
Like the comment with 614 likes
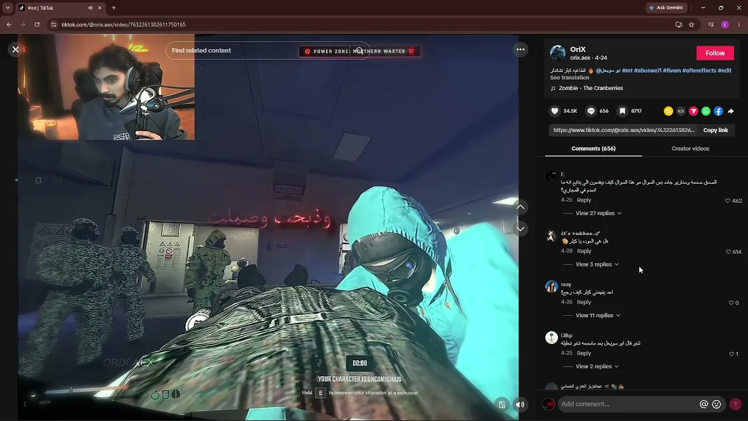click(x=728, y=252)
